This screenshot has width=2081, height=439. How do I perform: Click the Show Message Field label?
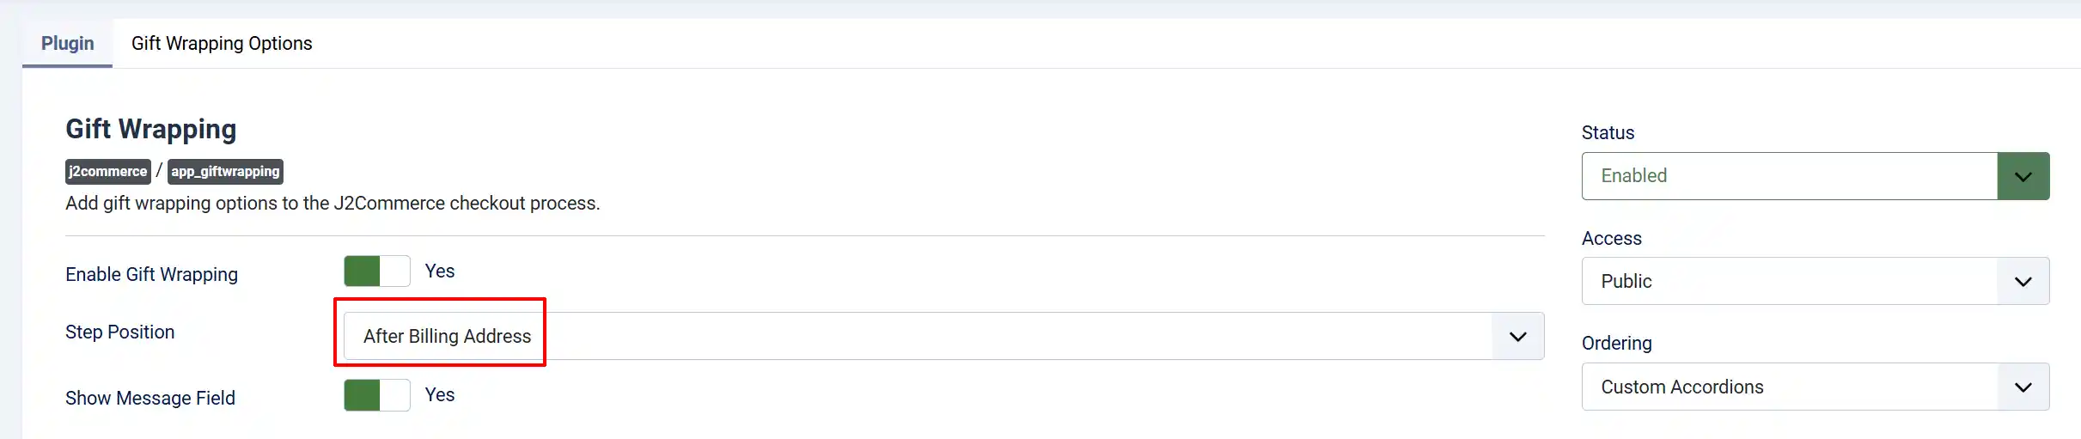click(x=150, y=398)
